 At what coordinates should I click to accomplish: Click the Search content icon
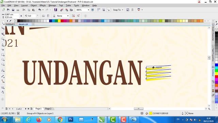click(x=56, y=10)
